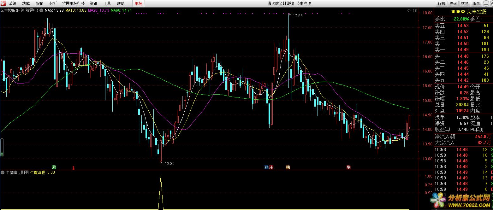The height and width of the screenshot is (210, 493).
Task: Select the 买四 14.44 order row
Action: (x=463, y=74)
